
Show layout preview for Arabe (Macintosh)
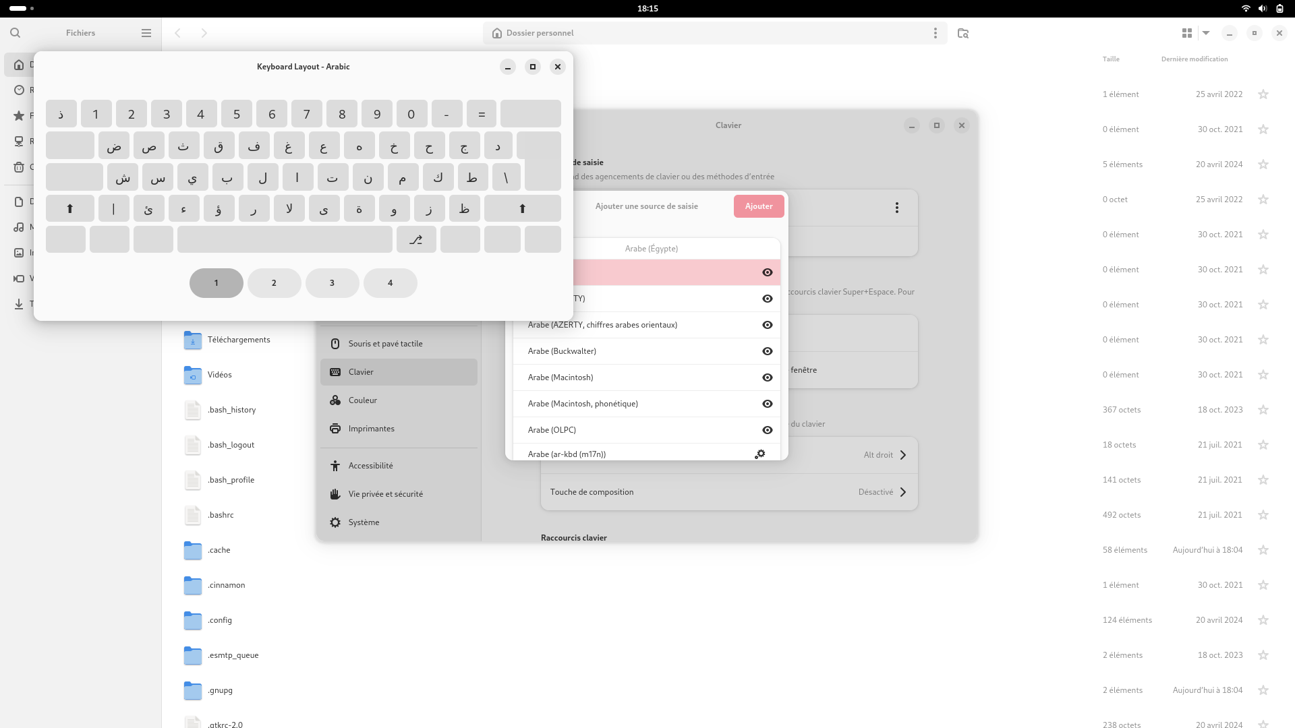[767, 377]
